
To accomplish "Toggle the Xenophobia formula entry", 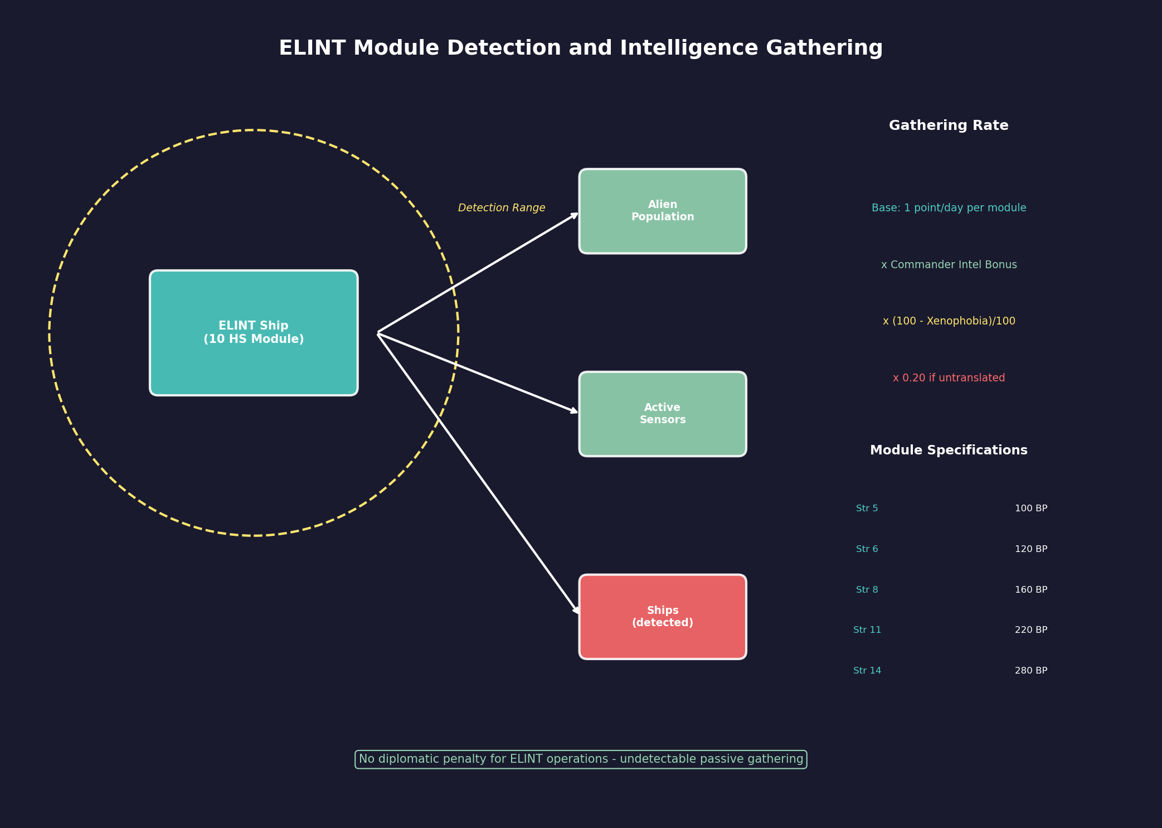I will point(949,321).
